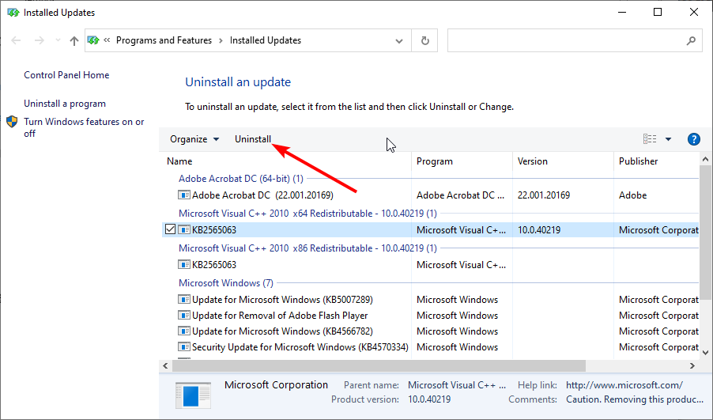Uncheck the selected KB2565063 checkbox
This screenshot has height=420, width=713.
coord(170,229)
